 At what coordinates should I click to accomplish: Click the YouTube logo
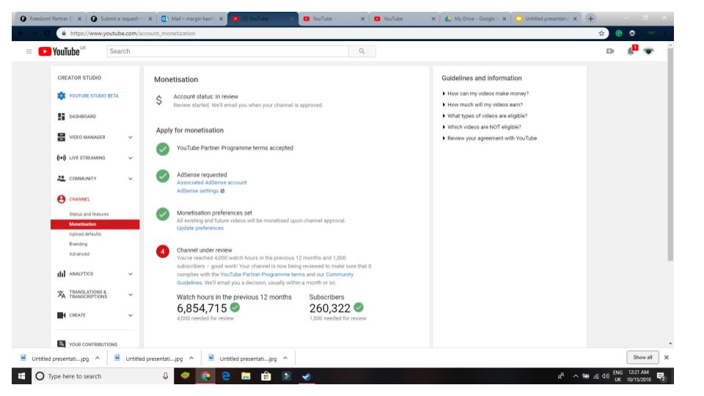point(59,51)
